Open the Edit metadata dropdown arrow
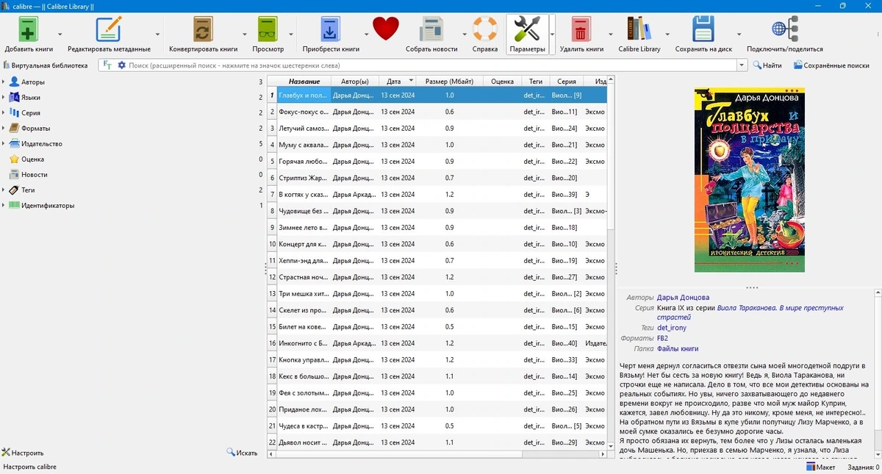The width and height of the screenshot is (882, 474). coord(157,34)
